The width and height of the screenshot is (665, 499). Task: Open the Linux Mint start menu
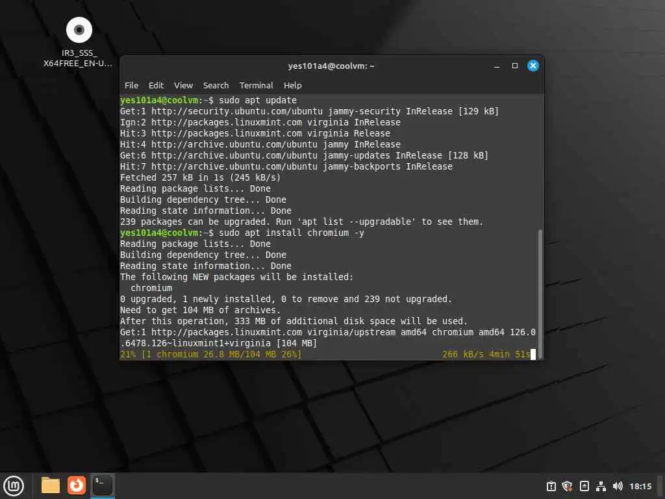[14, 485]
